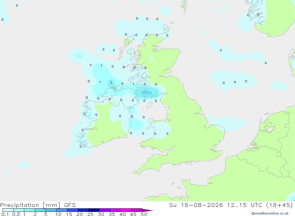Click the "45" legend scale label
The height and width of the screenshot is (216, 295).
[133, 214]
